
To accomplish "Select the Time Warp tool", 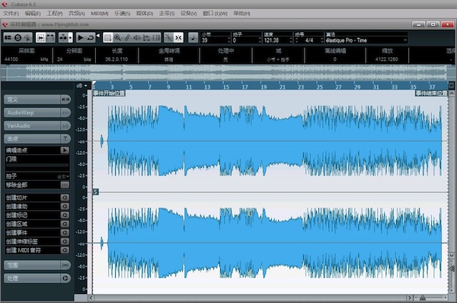I will [x=156, y=37].
